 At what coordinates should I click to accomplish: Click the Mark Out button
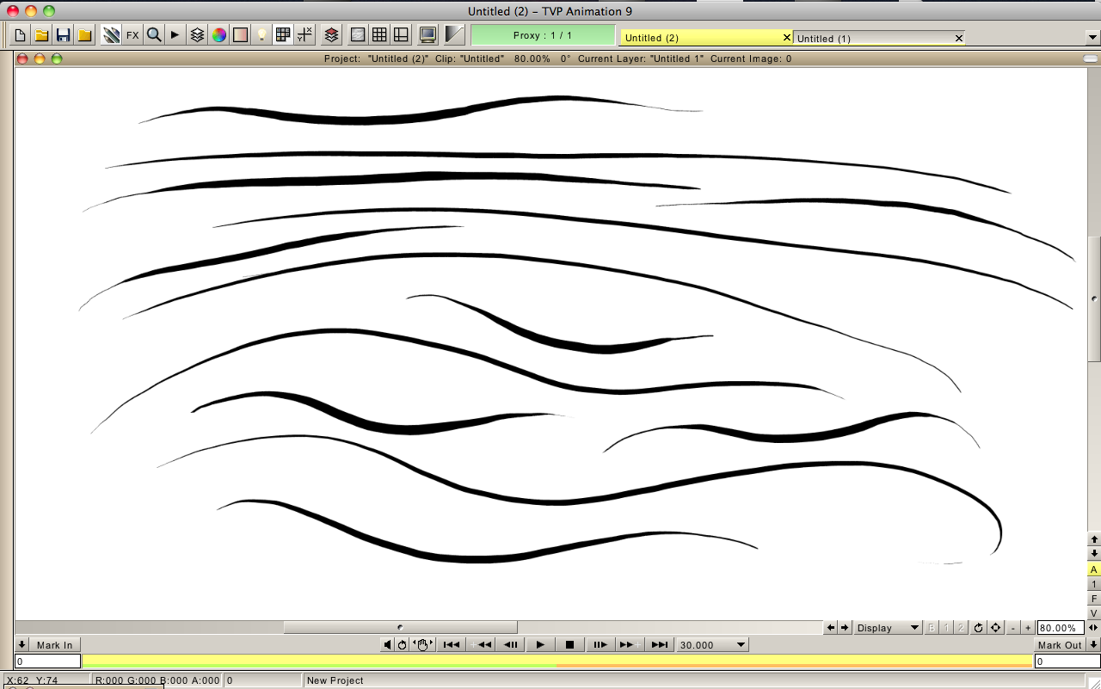[x=1059, y=645]
